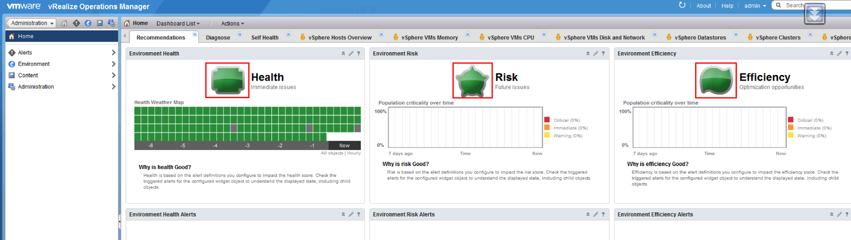Screen dimensions: 851x240
Task: Open the About link
Action: 703,6
